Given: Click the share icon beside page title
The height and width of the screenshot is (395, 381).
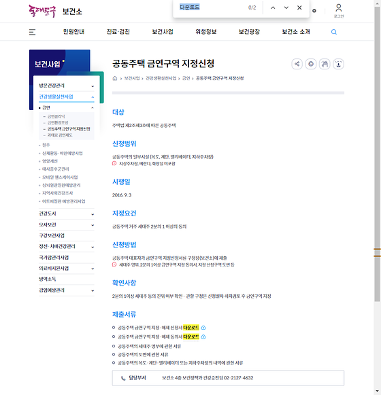Looking at the screenshot, I should tap(297, 64).
